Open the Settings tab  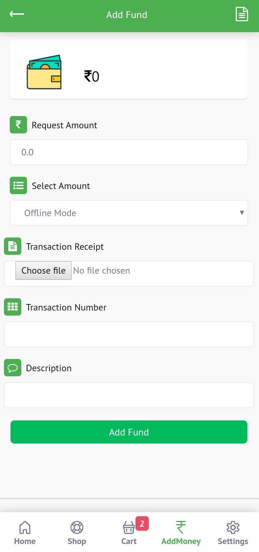pyautogui.click(x=233, y=533)
